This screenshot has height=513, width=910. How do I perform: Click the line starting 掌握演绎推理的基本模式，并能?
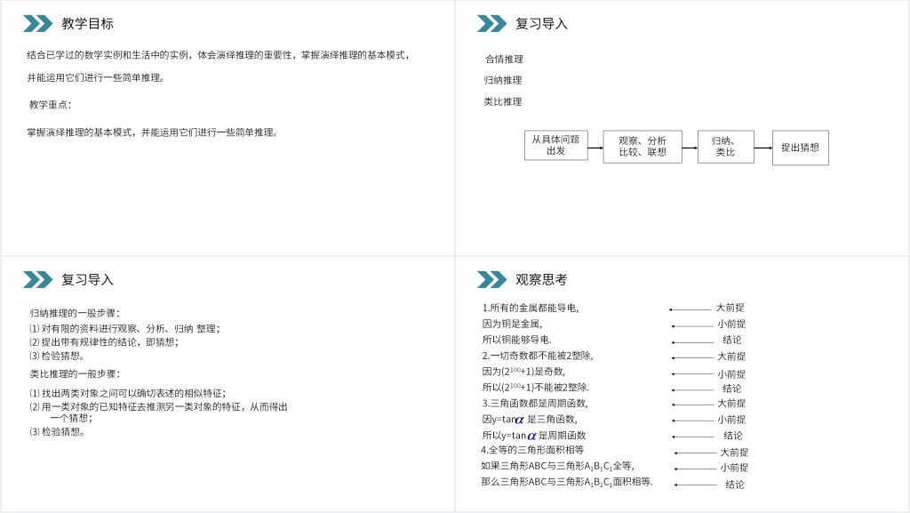[152, 132]
